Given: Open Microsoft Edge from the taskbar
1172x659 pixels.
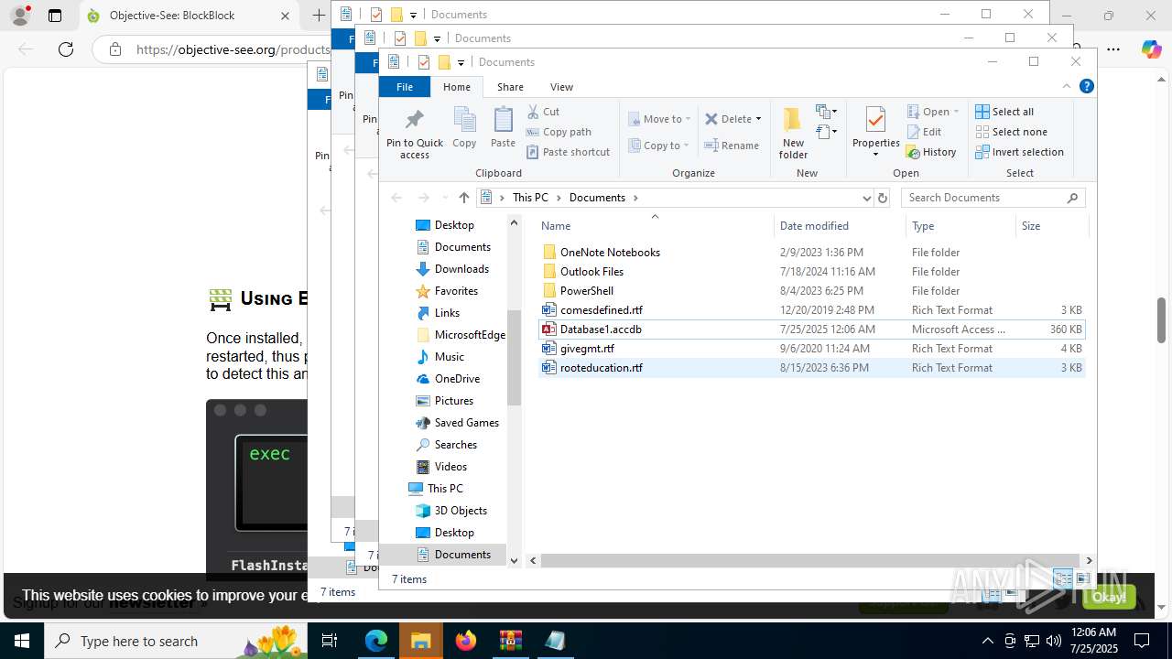Looking at the screenshot, I should coord(376,641).
